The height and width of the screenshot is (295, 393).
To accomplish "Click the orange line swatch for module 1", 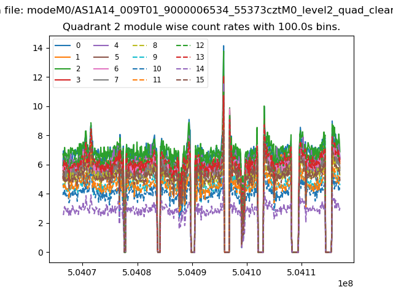I will coord(64,57).
